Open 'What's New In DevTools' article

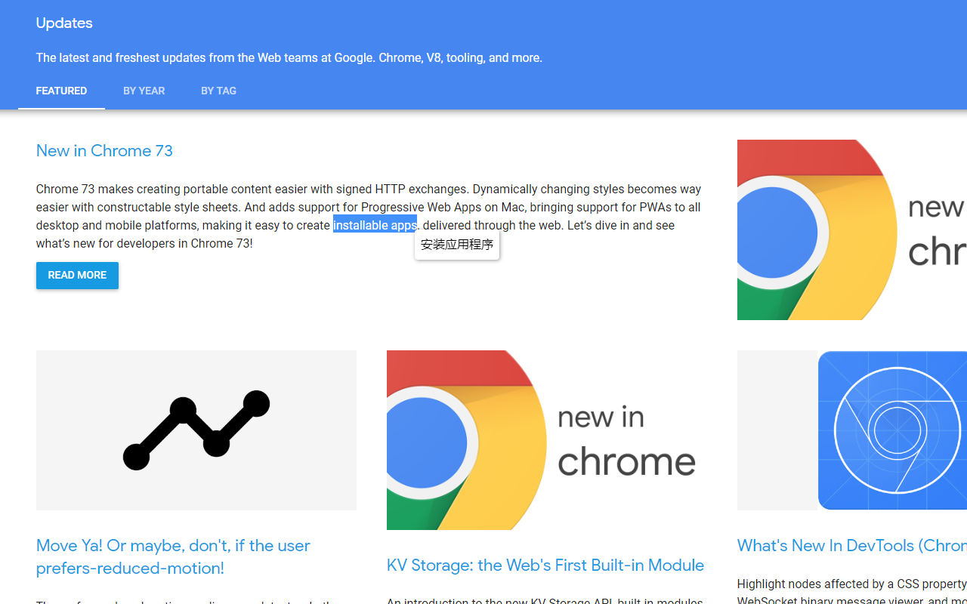[x=846, y=545]
